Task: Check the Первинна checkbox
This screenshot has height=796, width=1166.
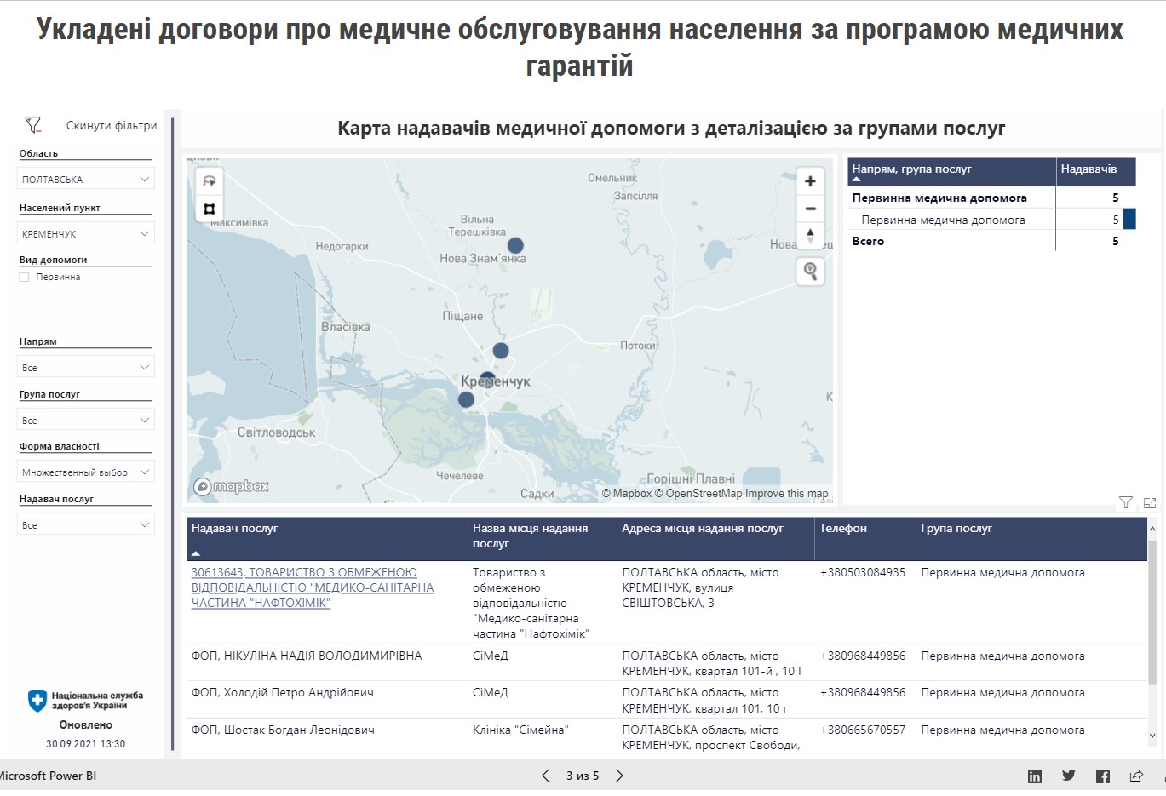Action: click(25, 278)
